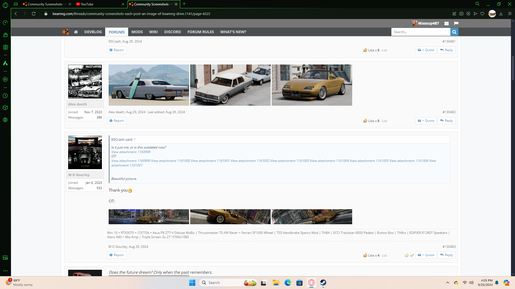Open browser snapshot camera icon
This screenshot has width=515, height=289.
click(461, 14)
